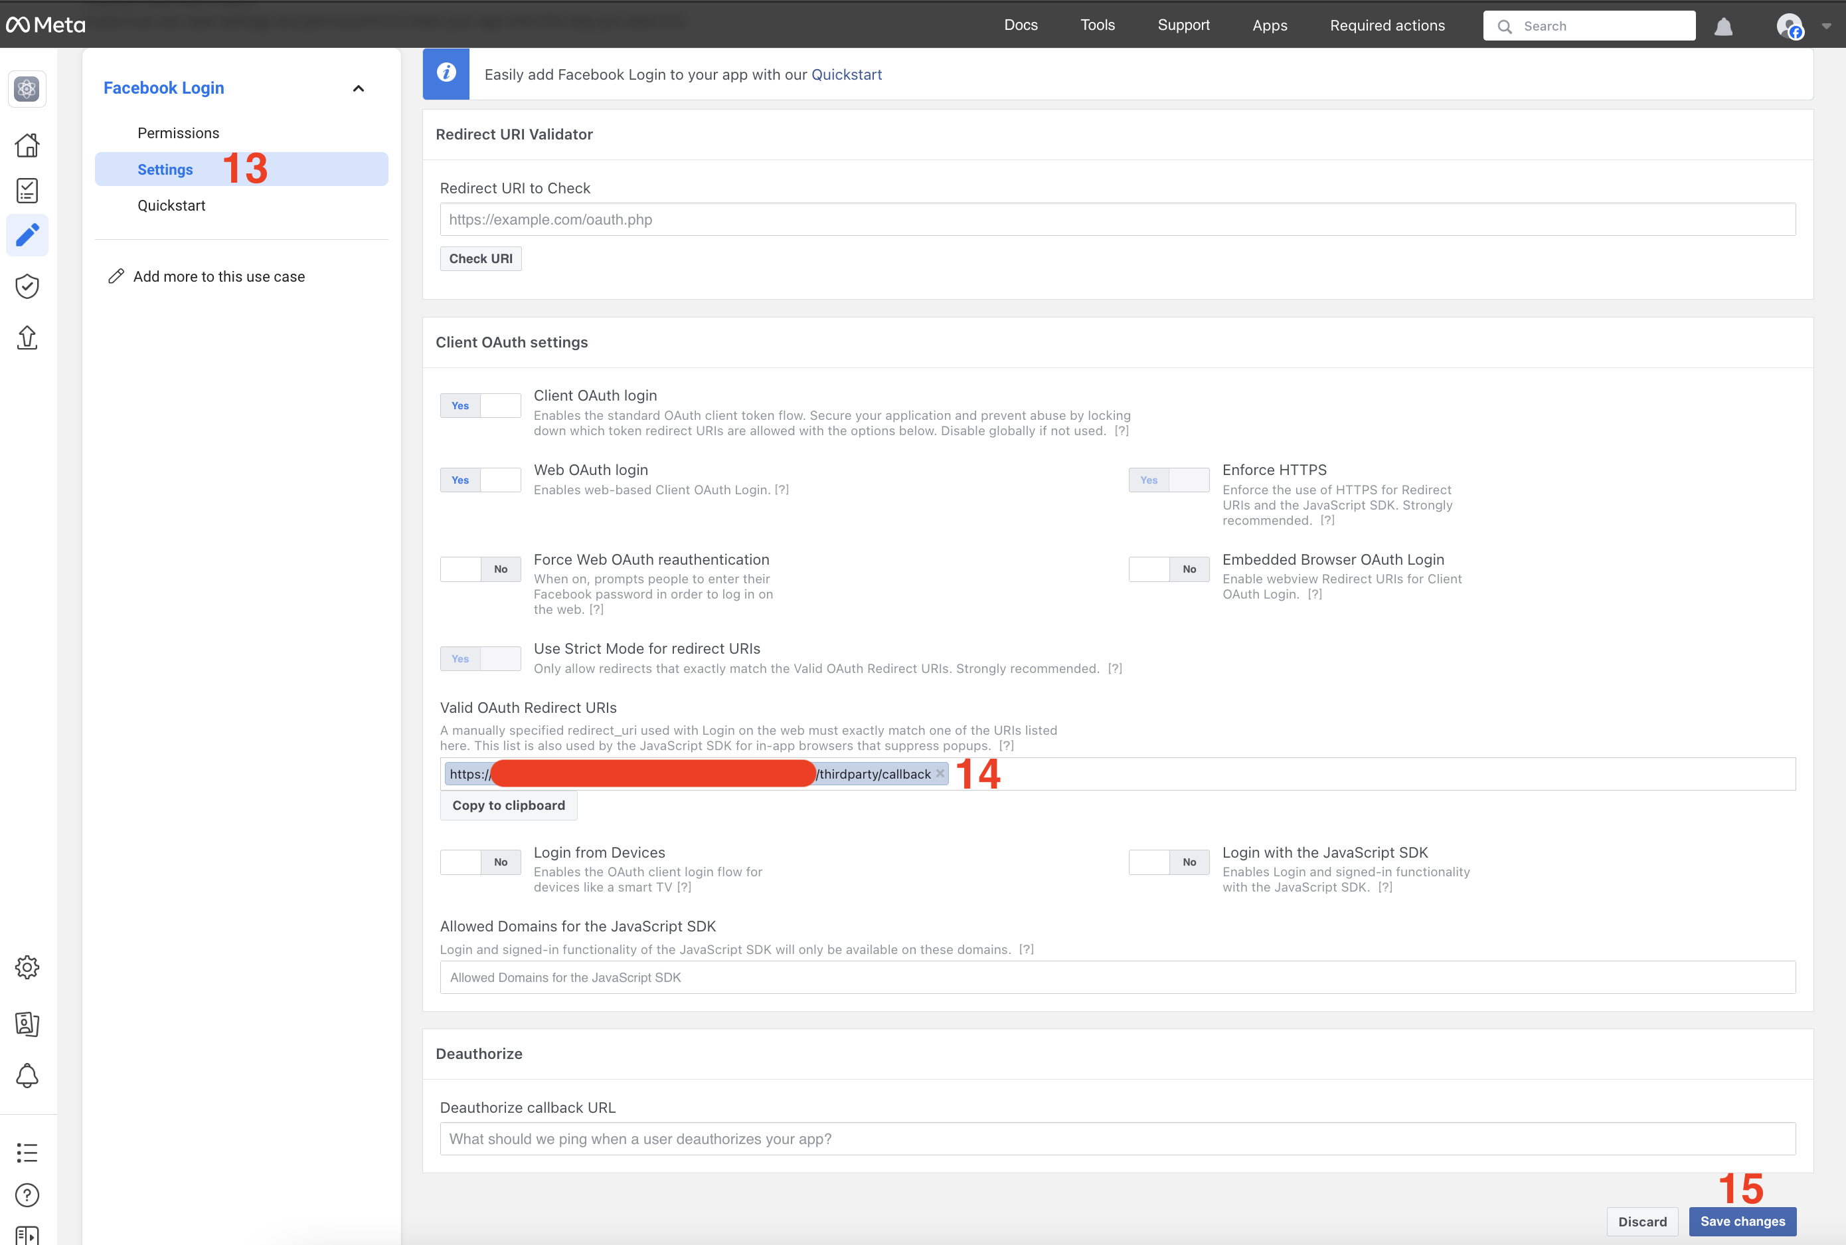1846x1245 pixels.
Task: Go to Quickstart in the sidebar
Action: (171, 206)
